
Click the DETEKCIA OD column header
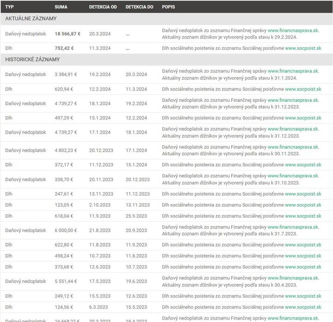[103, 7]
